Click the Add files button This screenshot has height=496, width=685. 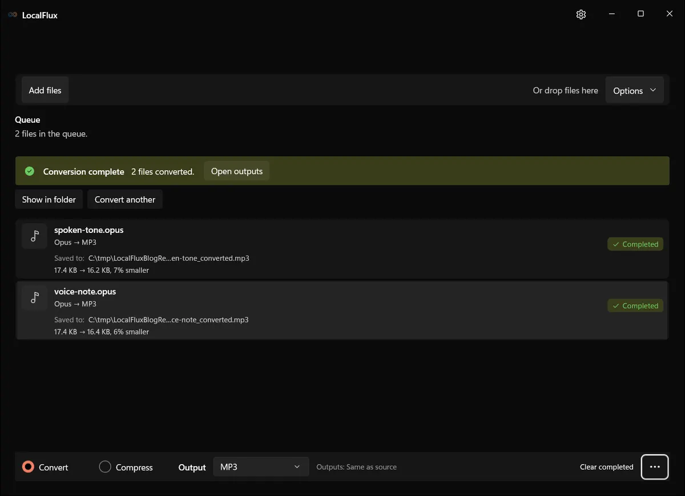[x=45, y=90]
